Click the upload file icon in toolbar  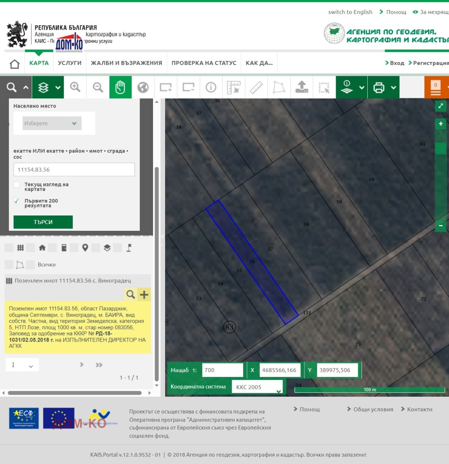tap(302, 87)
